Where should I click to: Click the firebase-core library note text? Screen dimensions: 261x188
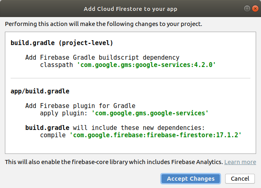point(114,162)
